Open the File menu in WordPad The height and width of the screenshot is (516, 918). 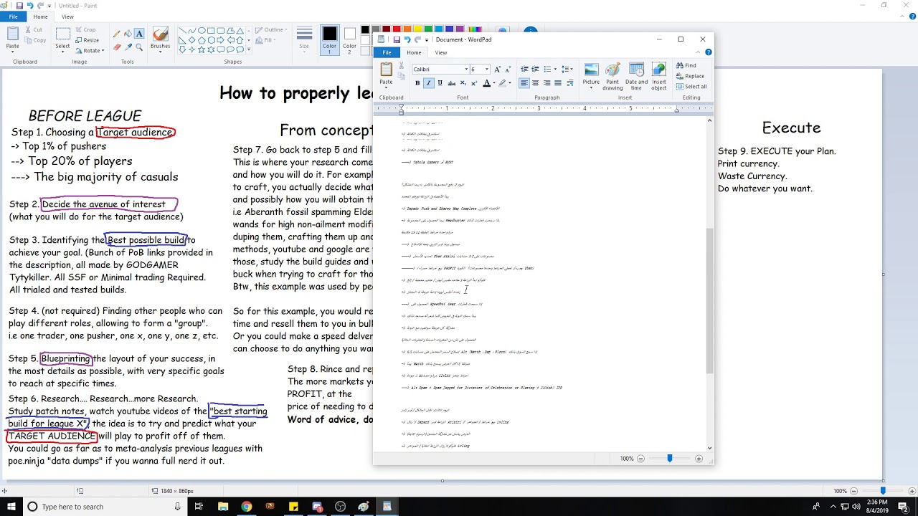tap(387, 52)
